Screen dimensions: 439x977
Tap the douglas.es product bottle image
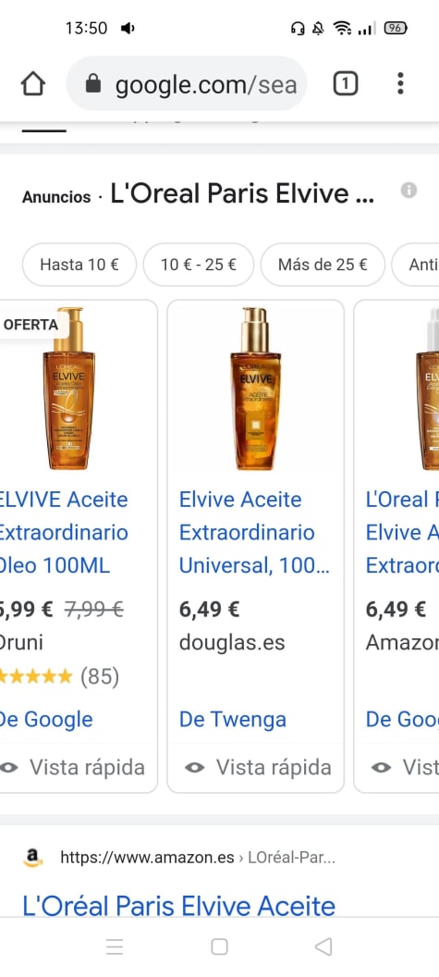(255, 389)
